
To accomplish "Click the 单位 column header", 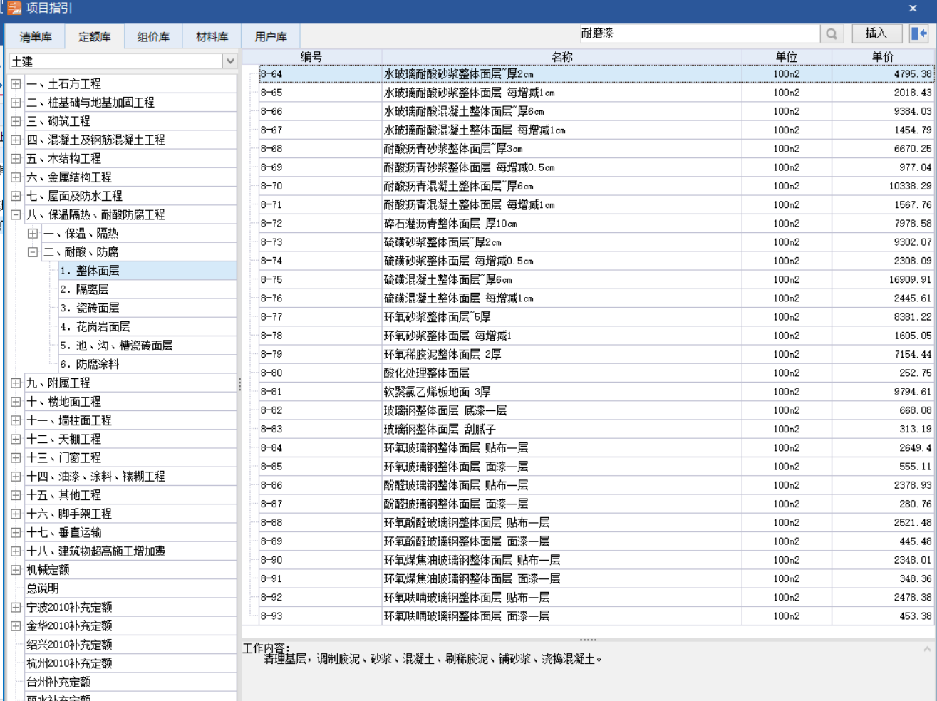I will pyautogui.click(x=787, y=57).
